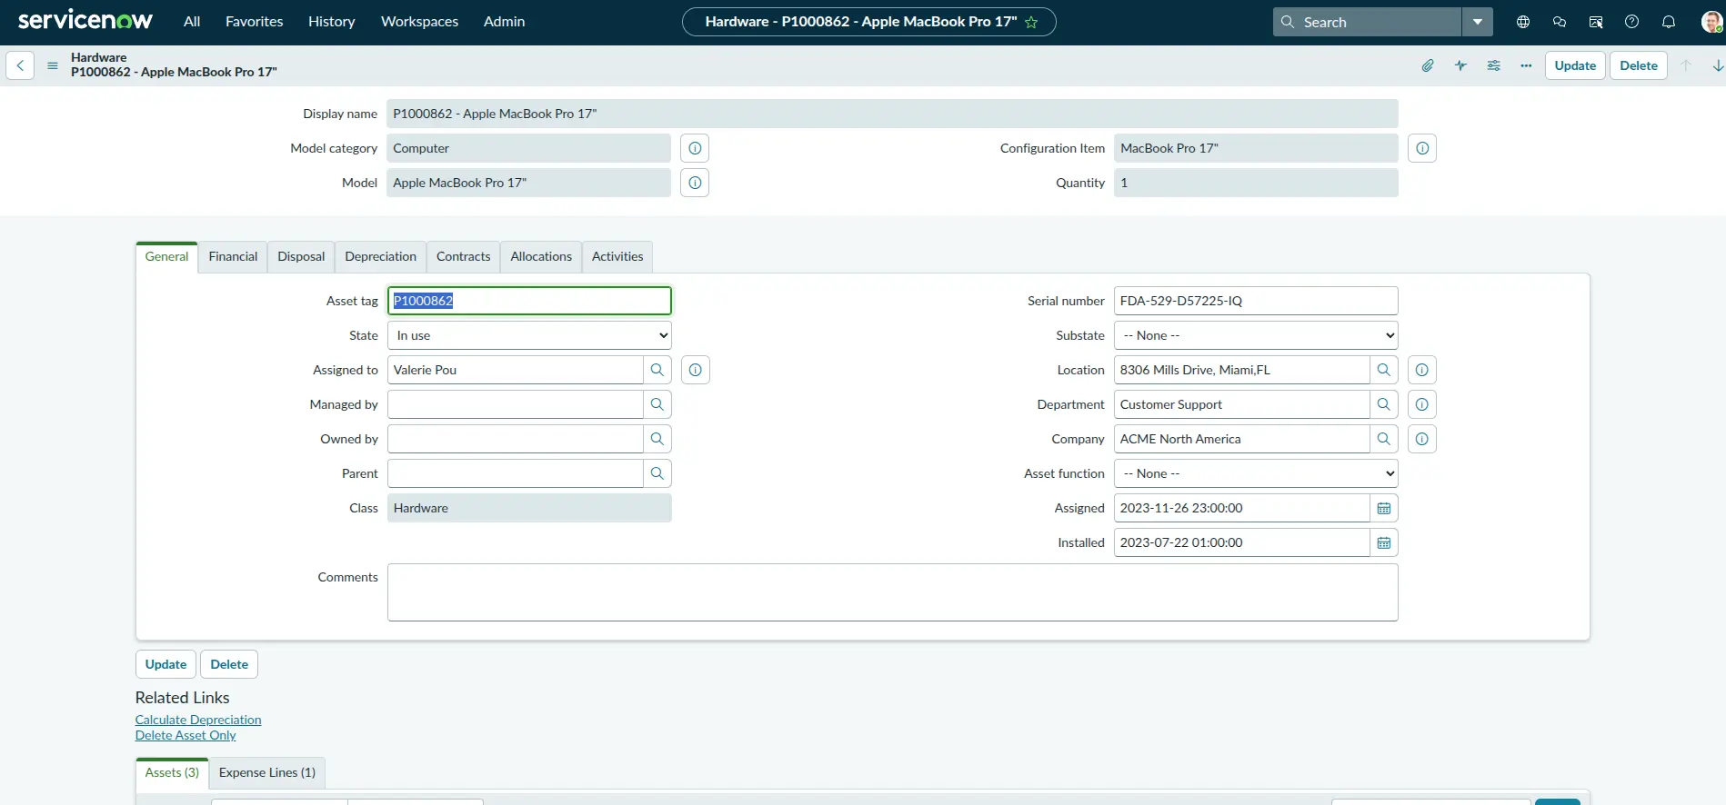The width and height of the screenshot is (1726, 805).
Task: Switch to the Contracts tab
Action: [x=463, y=257]
